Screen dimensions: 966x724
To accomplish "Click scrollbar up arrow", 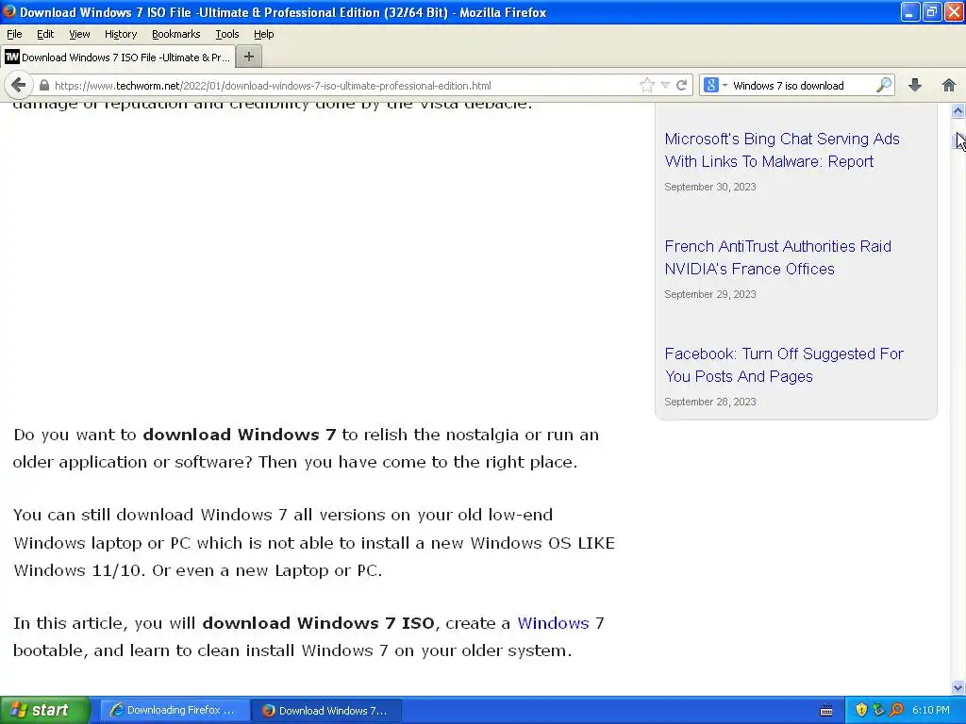I will [x=958, y=111].
